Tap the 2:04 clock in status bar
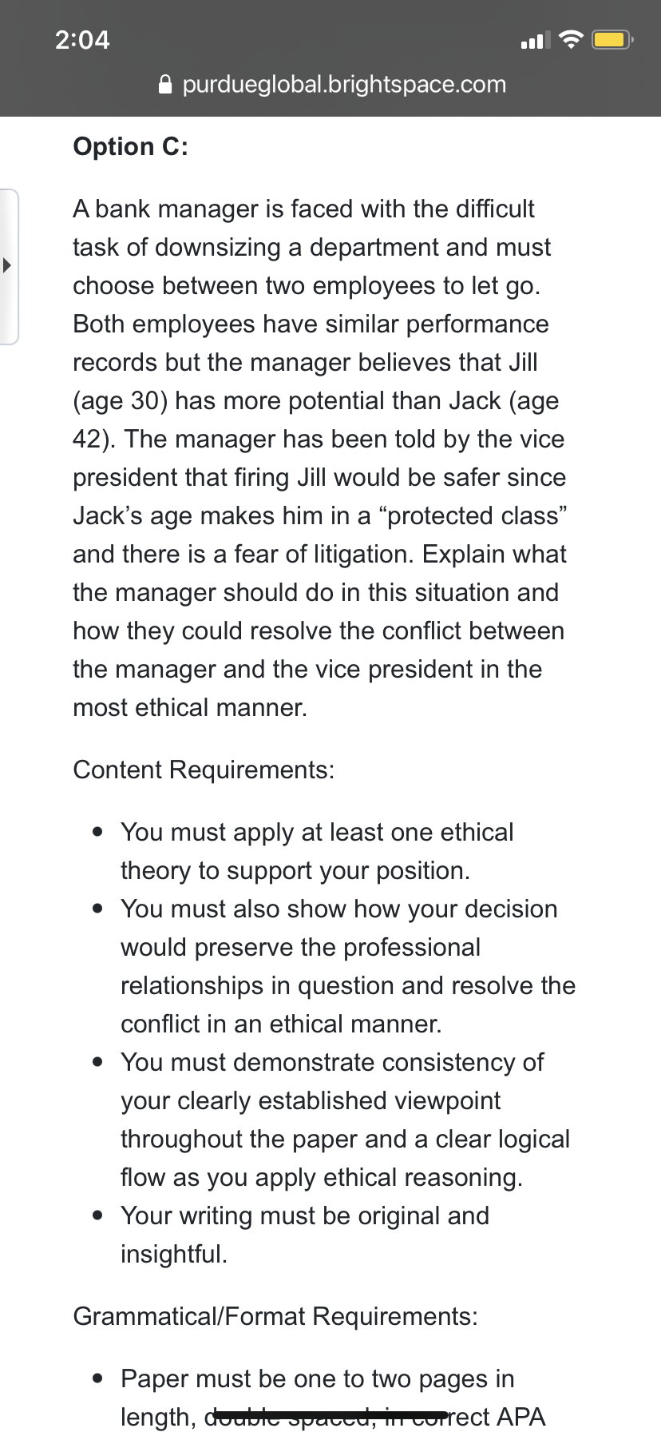The width and height of the screenshot is (661, 1432). (82, 40)
